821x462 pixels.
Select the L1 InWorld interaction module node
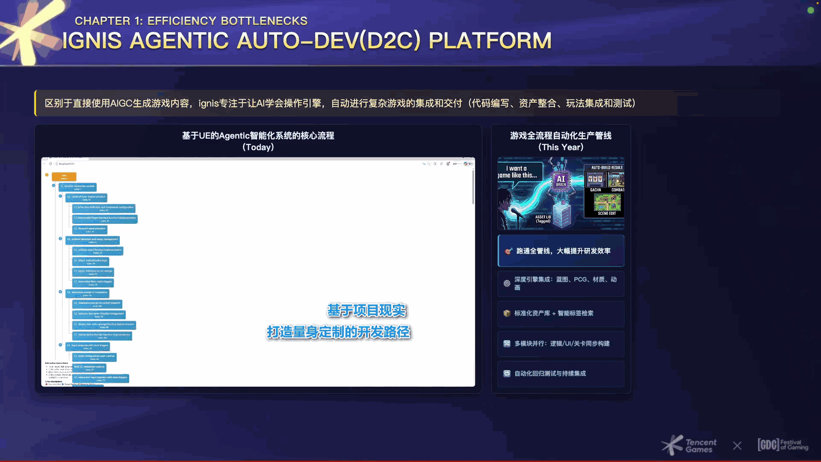[77, 187]
